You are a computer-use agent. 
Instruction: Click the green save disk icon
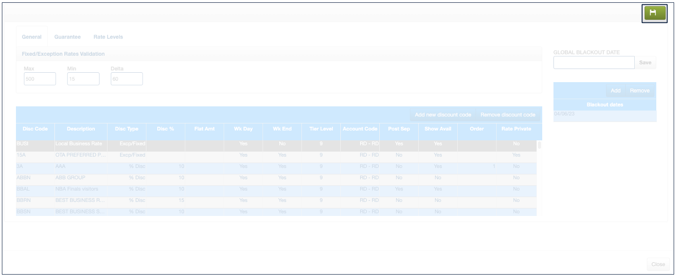tap(654, 13)
